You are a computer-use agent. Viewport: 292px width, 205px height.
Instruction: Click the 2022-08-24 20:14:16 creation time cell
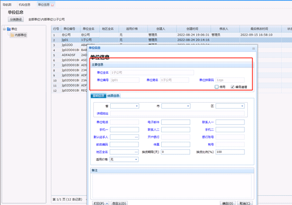click(193, 40)
